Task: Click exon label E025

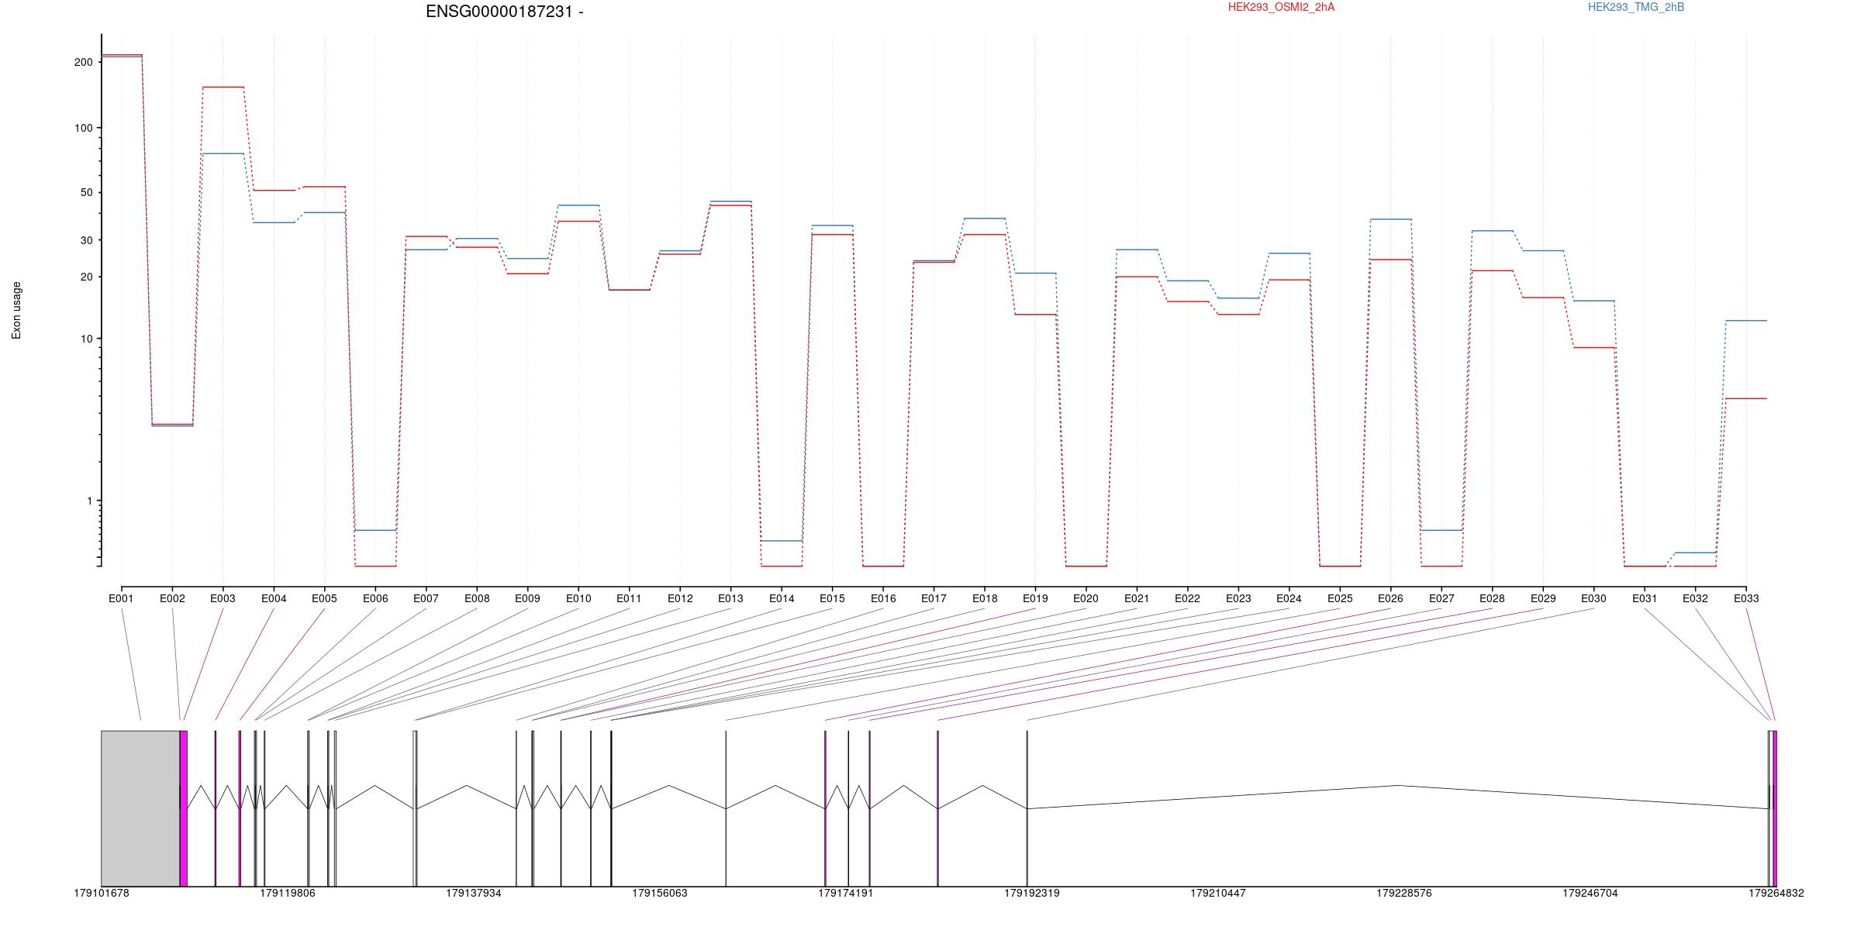Action: pyautogui.click(x=1340, y=598)
